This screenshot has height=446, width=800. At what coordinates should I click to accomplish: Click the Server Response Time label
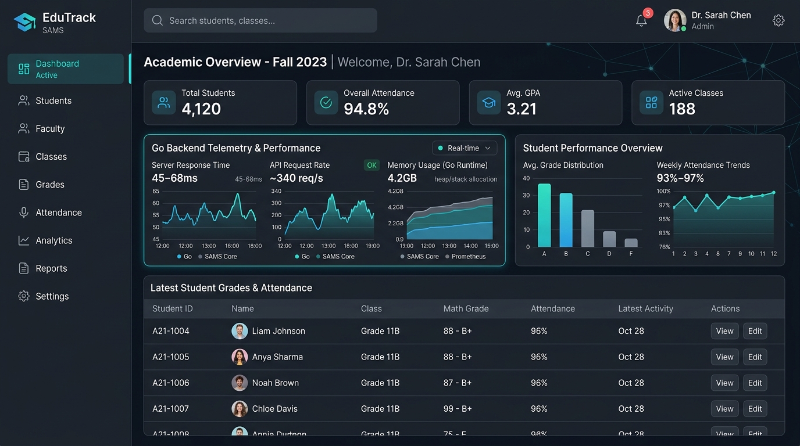click(x=191, y=165)
